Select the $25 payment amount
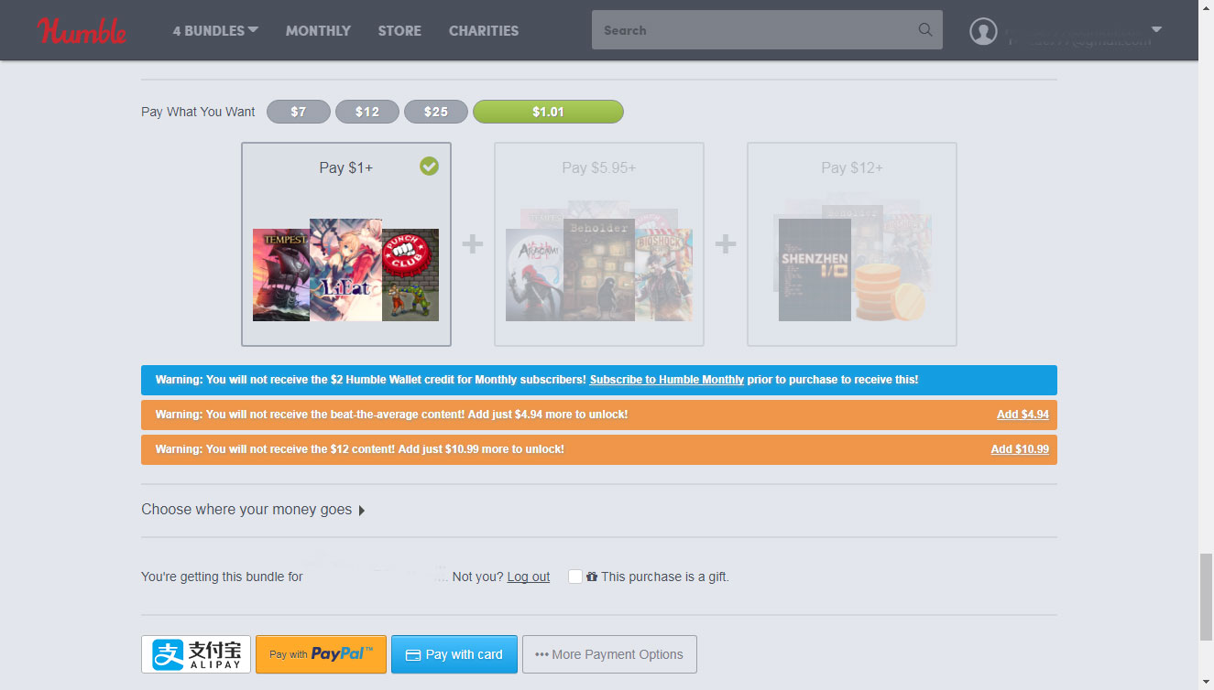This screenshot has width=1214, height=690. [436, 112]
